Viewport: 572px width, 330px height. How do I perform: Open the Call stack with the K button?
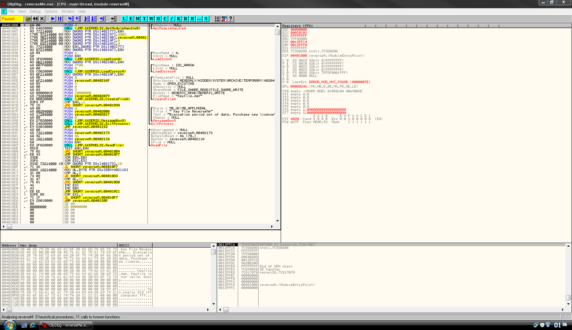(x=179, y=19)
